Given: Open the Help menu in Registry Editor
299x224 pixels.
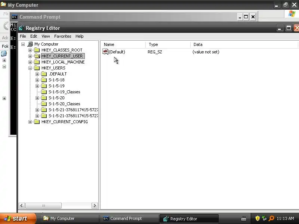Looking at the screenshot, I should pos(79,36).
